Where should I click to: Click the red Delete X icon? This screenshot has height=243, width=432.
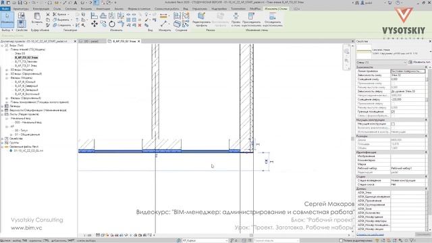click(x=140, y=25)
